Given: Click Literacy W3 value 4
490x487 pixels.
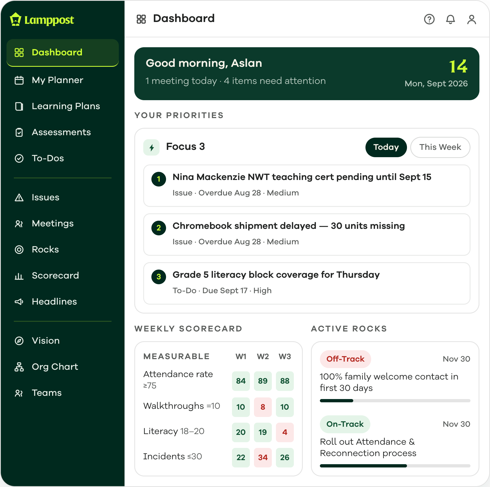Looking at the screenshot, I should 285,432.
